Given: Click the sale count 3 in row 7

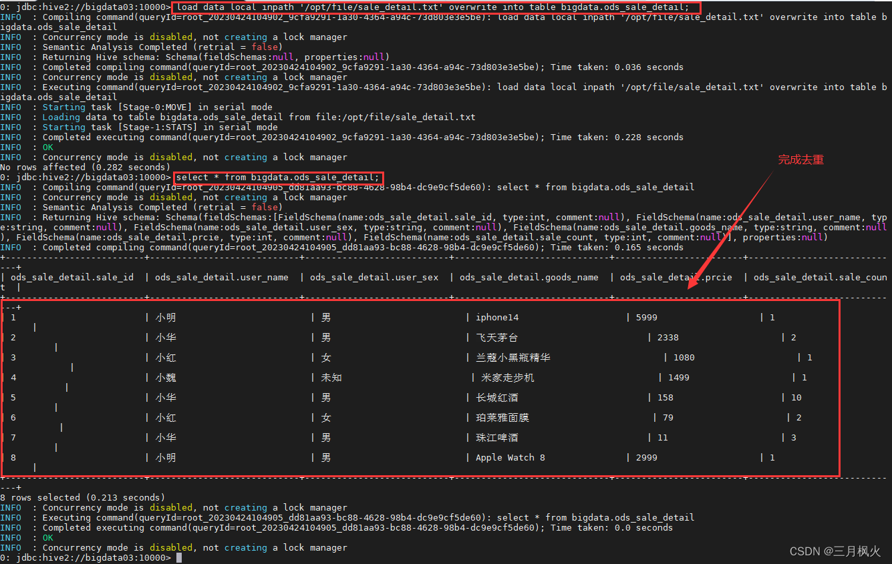Looking at the screenshot, I should tap(794, 438).
